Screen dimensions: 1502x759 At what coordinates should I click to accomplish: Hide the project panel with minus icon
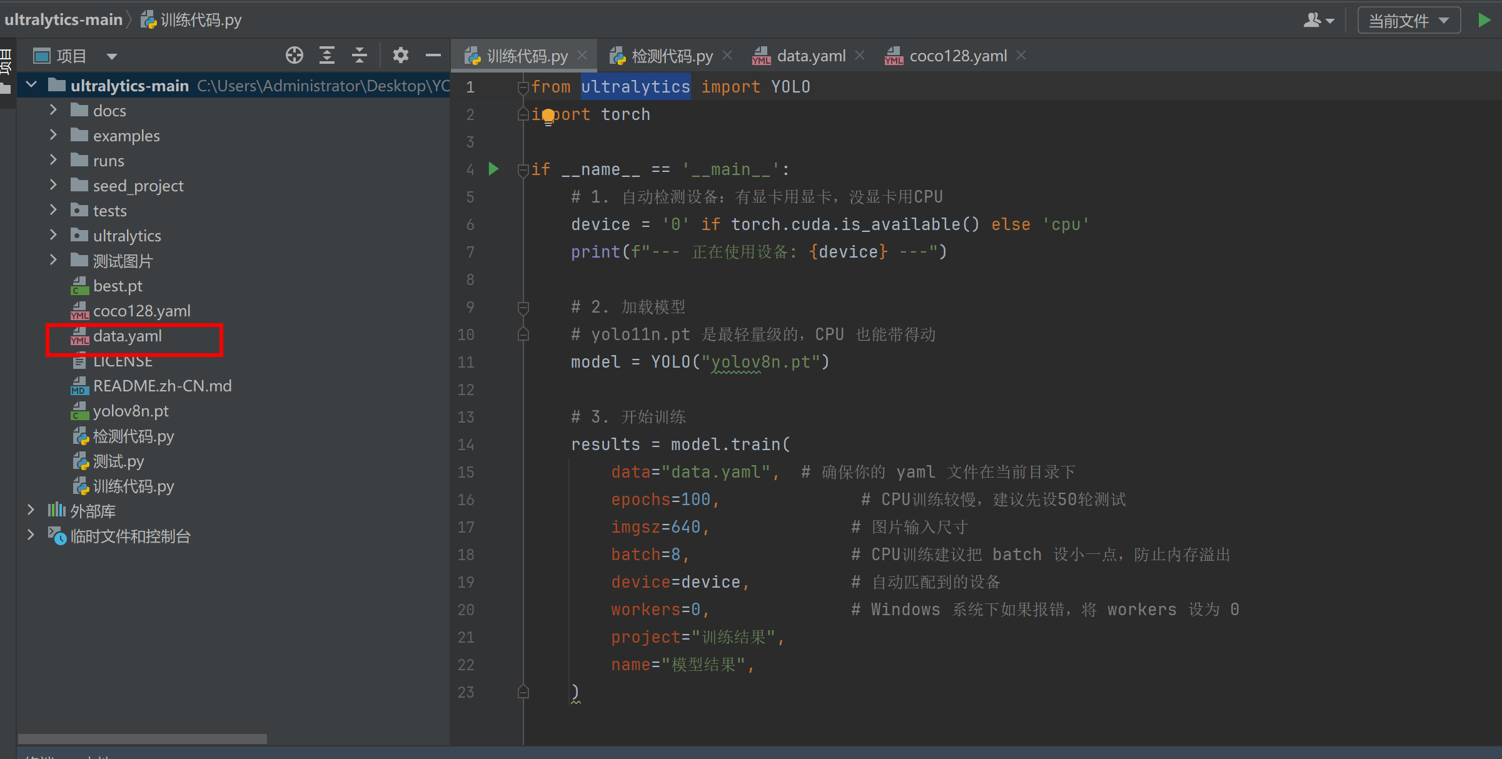pos(433,56)
